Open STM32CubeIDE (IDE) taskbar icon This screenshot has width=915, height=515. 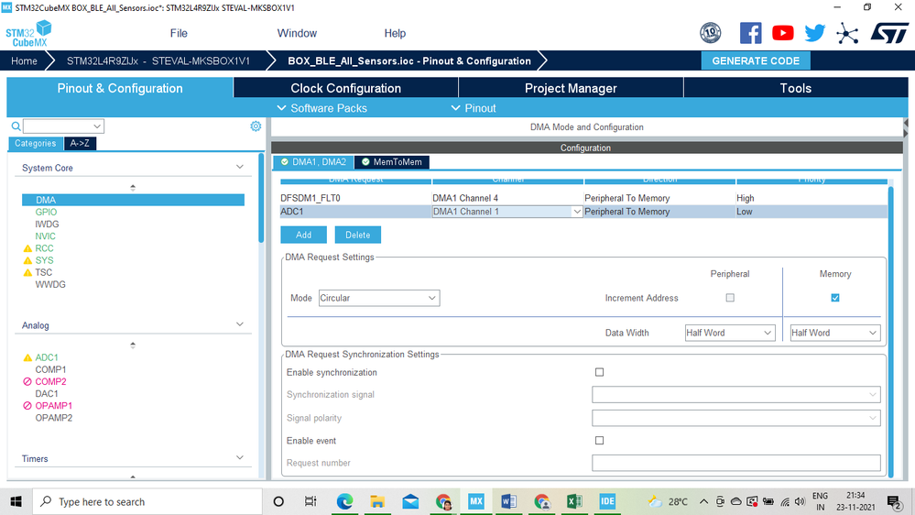pyautogui.click(x=607, y=501)
